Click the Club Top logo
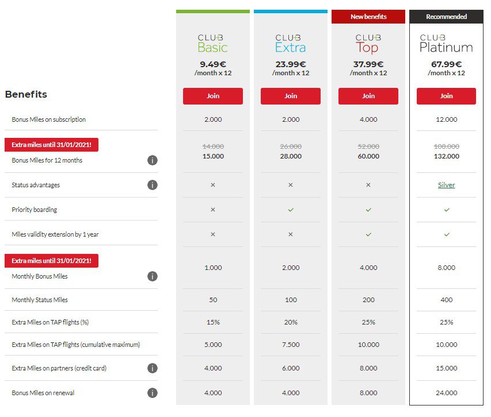Viewport: 491px width, 417px height. coord(368,44)
